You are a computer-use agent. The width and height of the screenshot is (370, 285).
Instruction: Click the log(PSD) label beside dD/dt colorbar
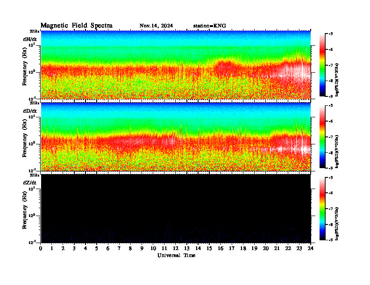337,151
